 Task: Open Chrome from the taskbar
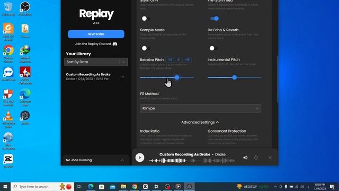pyautogui.click(x=135, y=186)
